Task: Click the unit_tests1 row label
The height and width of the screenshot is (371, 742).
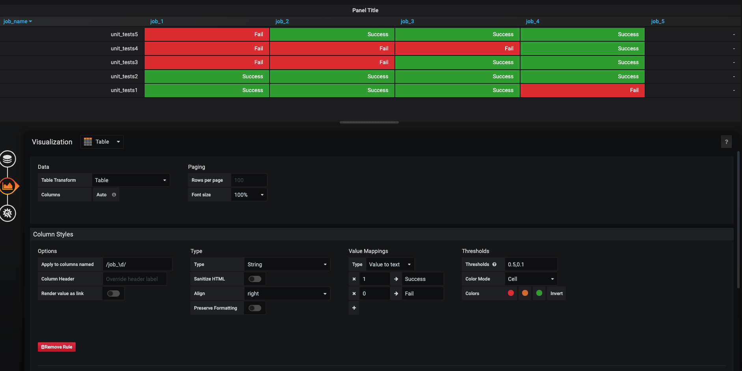Action: 124,90
